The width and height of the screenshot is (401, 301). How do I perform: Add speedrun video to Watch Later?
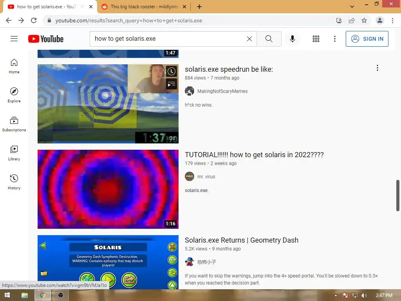coord(172,71)
